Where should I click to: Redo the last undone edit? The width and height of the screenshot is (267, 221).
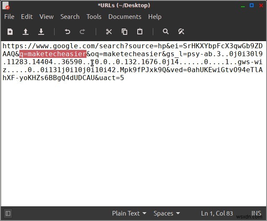tap(82, 32)
